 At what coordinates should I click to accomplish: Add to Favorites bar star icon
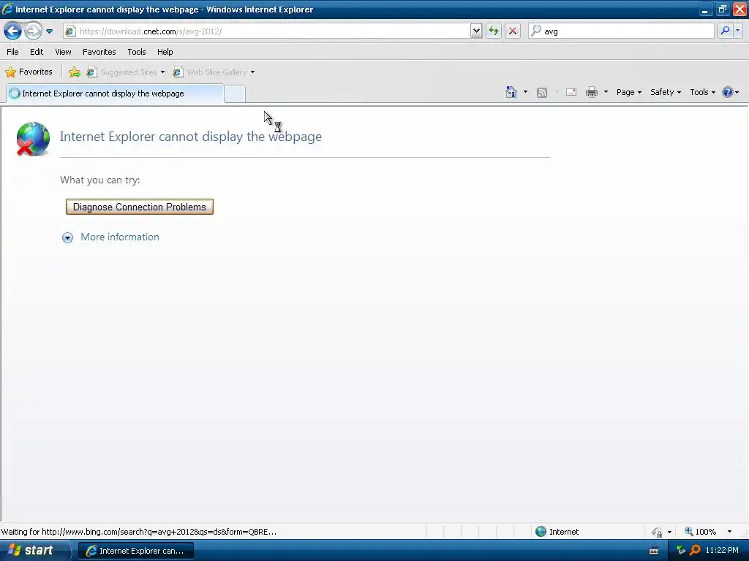tap(74, 72)
